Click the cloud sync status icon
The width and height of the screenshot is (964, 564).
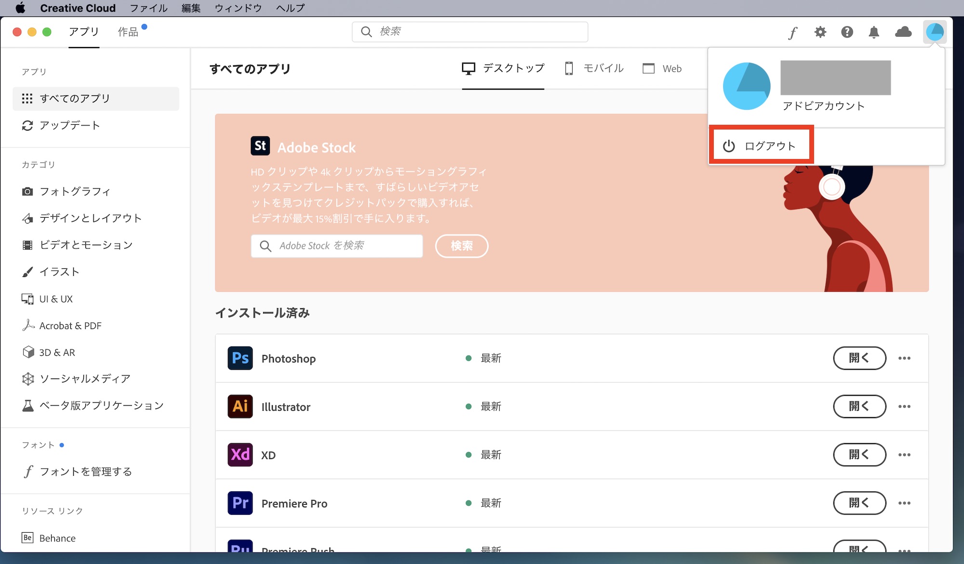[903, 32]
